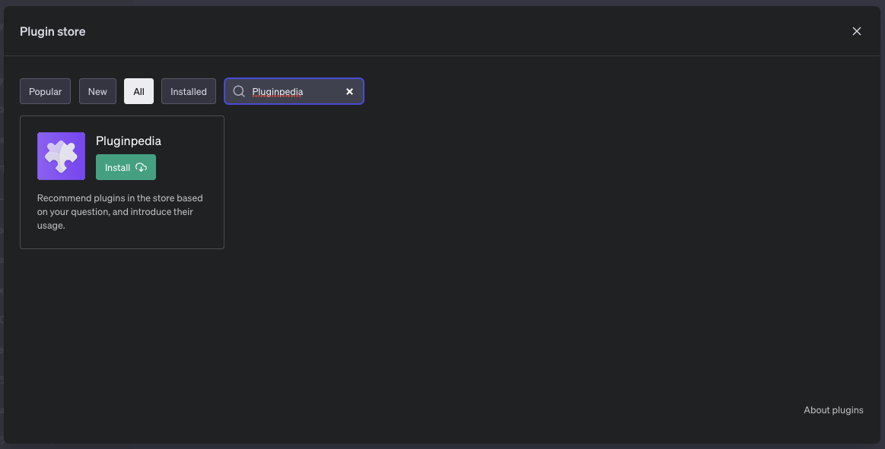
Task: Clear the search text with the X icon
Action: tap(350, 91)
